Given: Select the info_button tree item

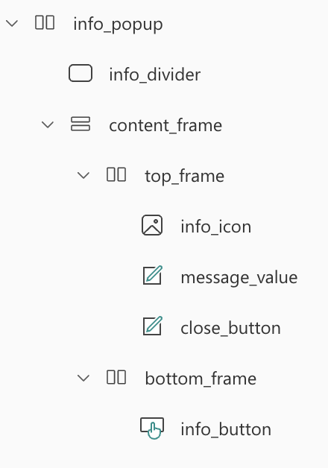Looking at the screenshot, I should pyautogui.click(x=226, y=430).
